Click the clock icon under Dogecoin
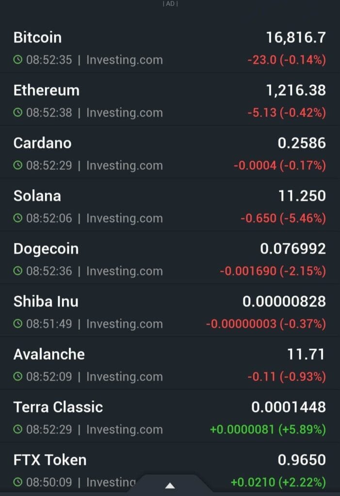The height and width of the screenshot is (496, 340). tap(18, 271)
